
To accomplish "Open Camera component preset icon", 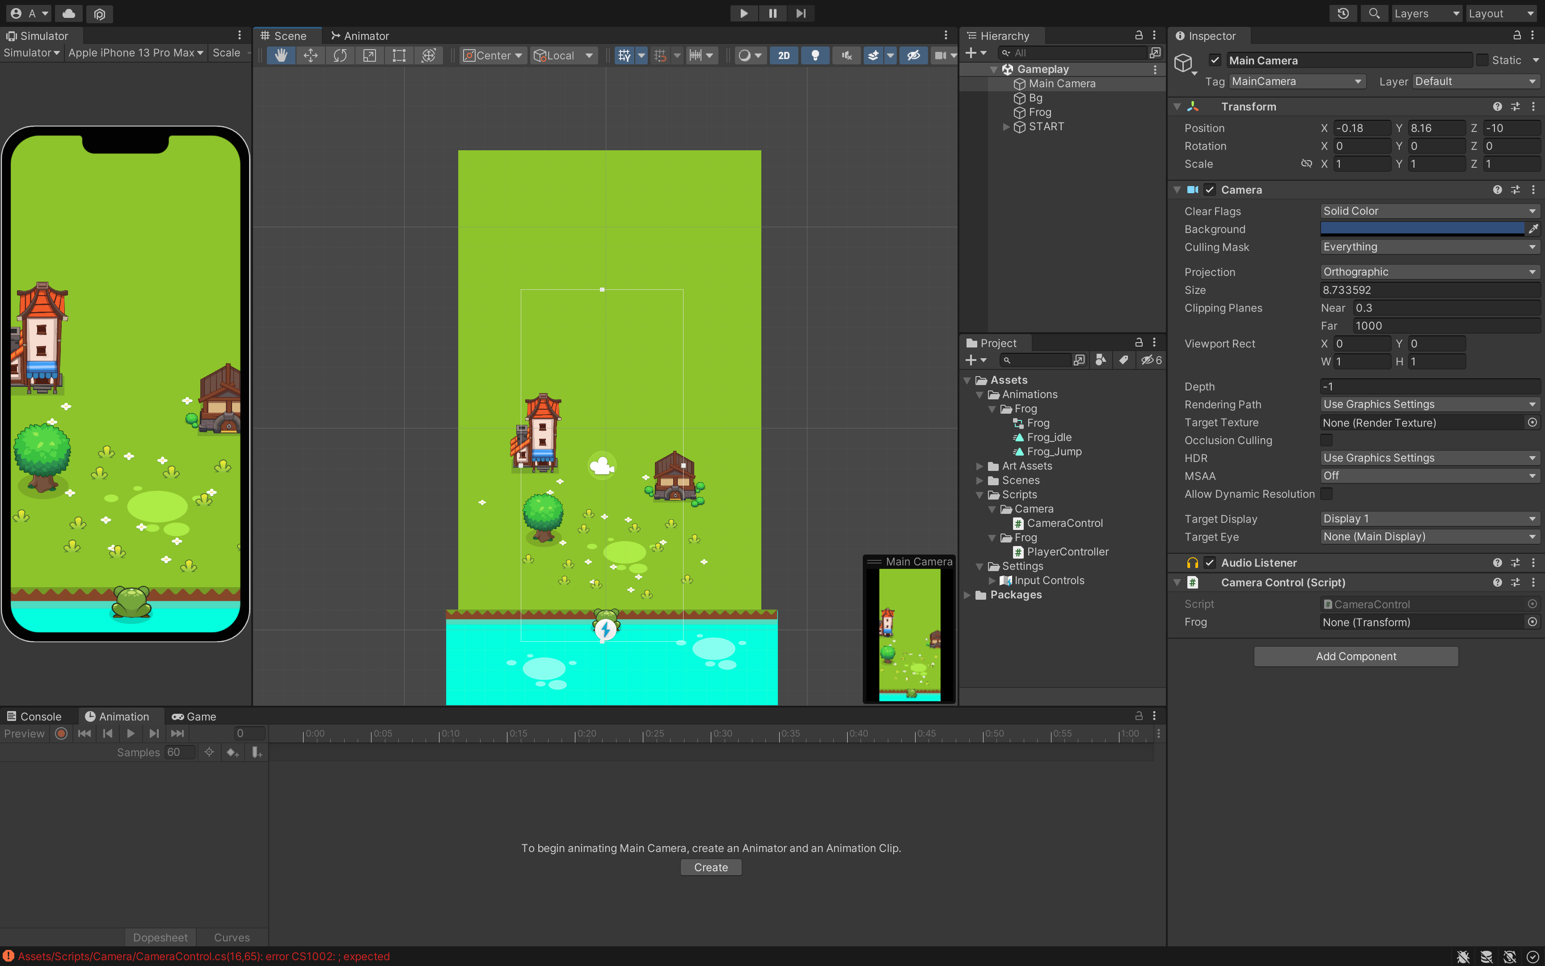I will [1515, 190].
